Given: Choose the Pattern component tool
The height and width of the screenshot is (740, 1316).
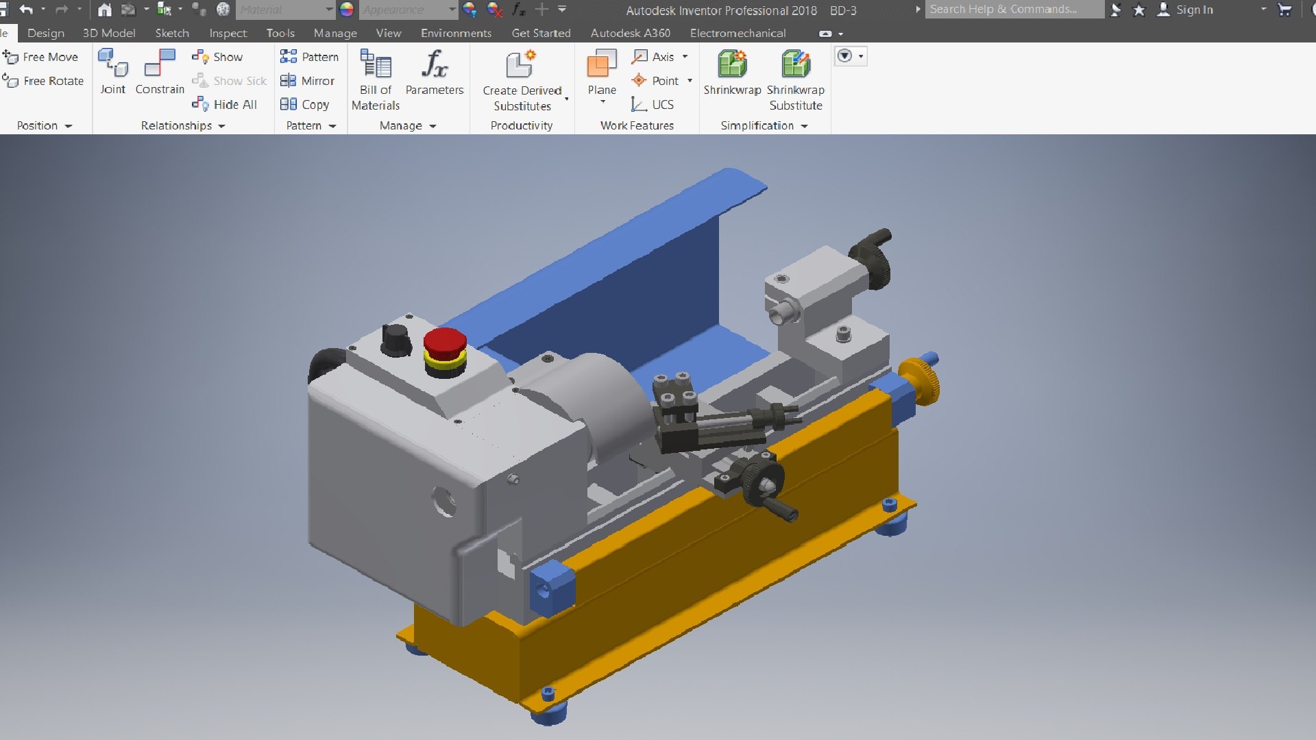Looking at the screenshot, I should click(309, 57).
